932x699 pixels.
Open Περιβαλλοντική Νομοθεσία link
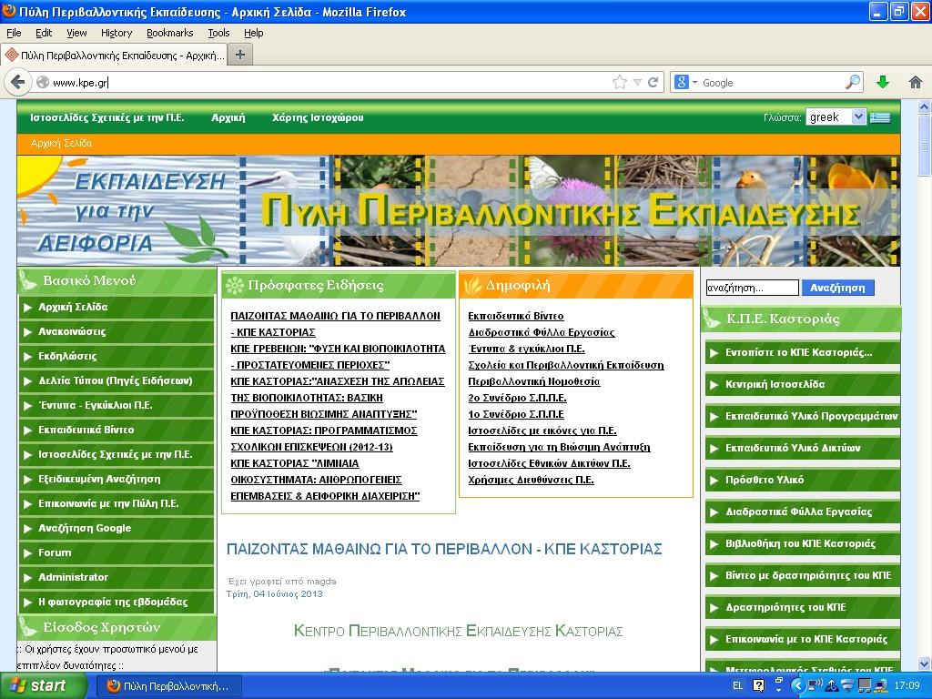click(x=534, y=381)
